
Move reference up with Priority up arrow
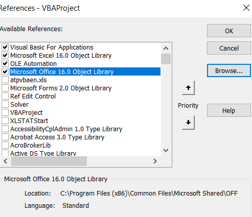pyautogui.click(x=188, y=88)
